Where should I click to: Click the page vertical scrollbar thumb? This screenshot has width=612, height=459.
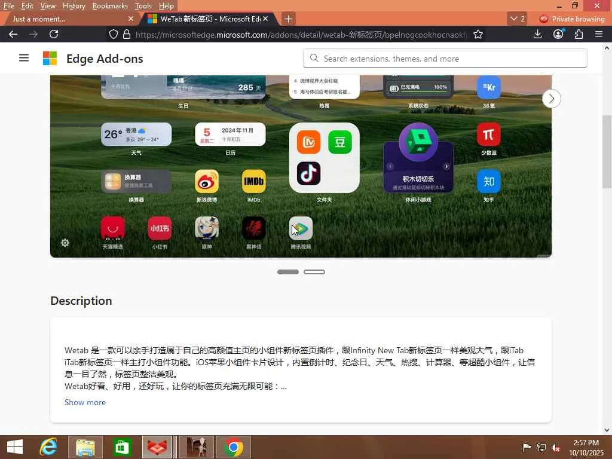(607, 152)
